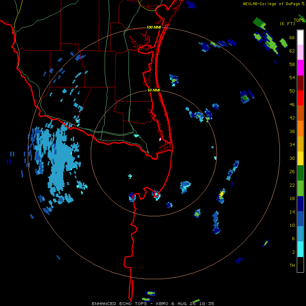
Task: Select the bright red legend swatch
Action: pyautogui.click(x=300, y=98)
